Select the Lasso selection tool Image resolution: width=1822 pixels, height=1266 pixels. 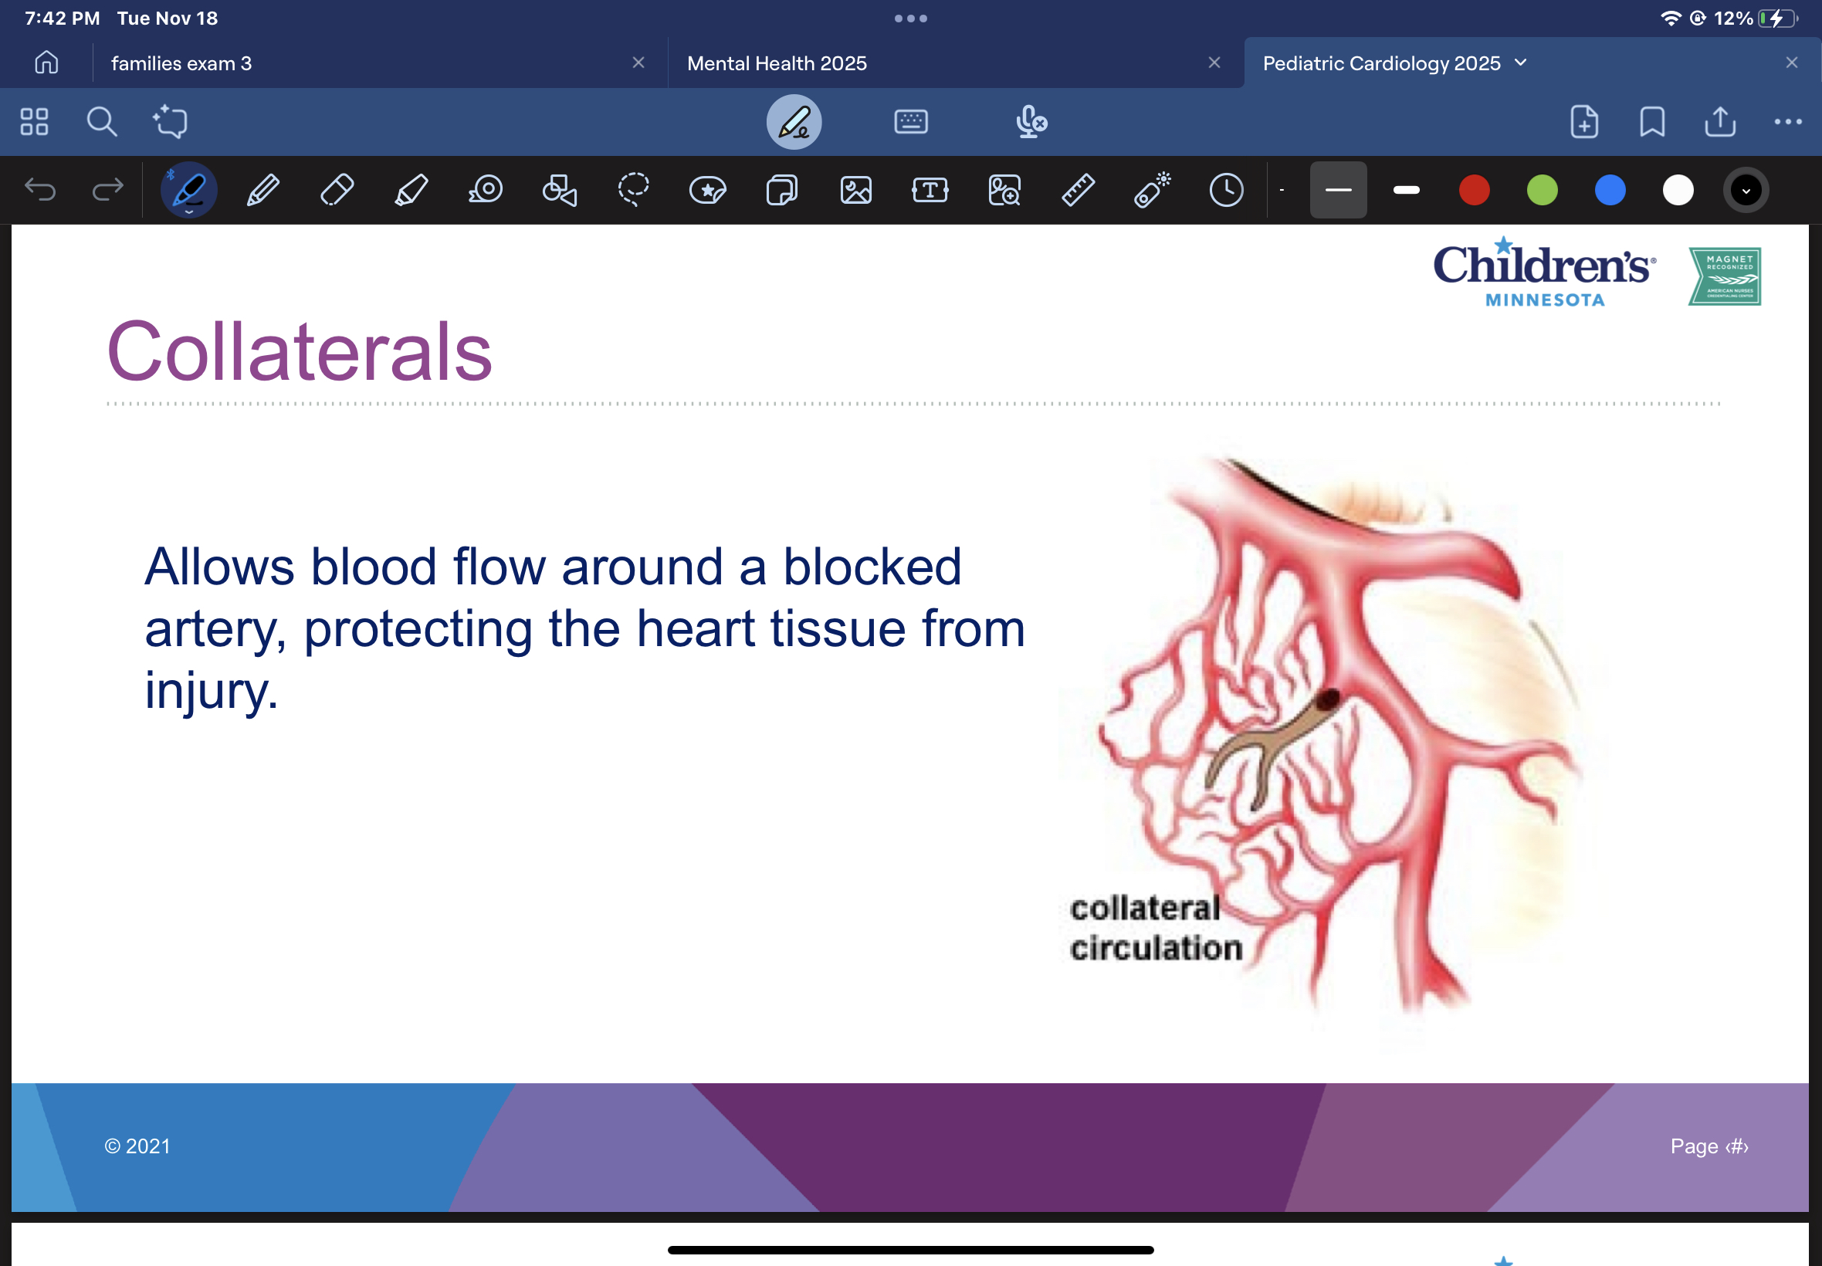pos(632,190)
